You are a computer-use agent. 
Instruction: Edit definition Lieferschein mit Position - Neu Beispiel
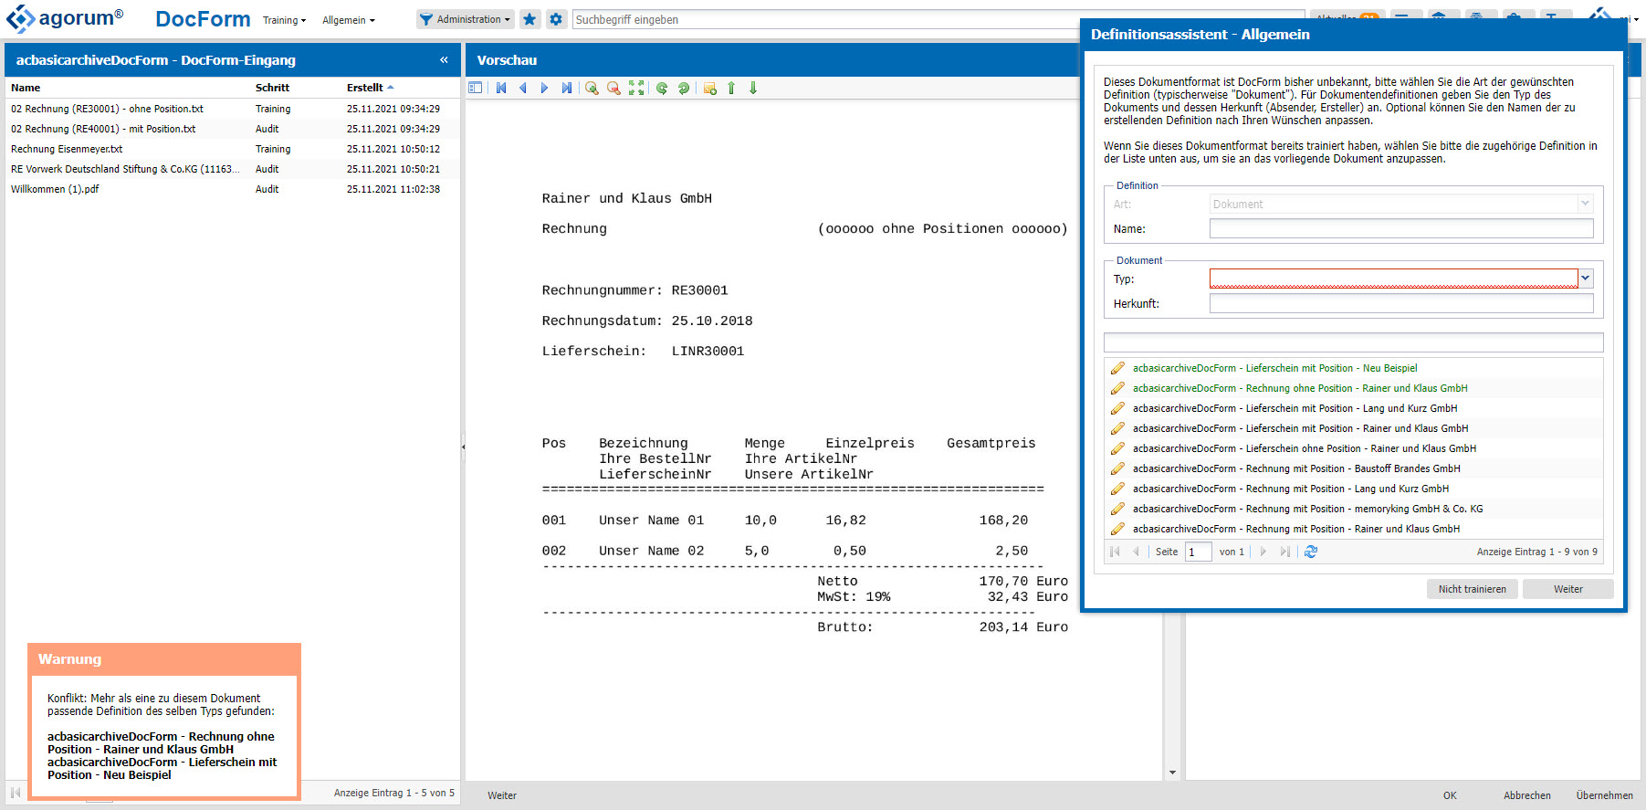pos(1117,368)
